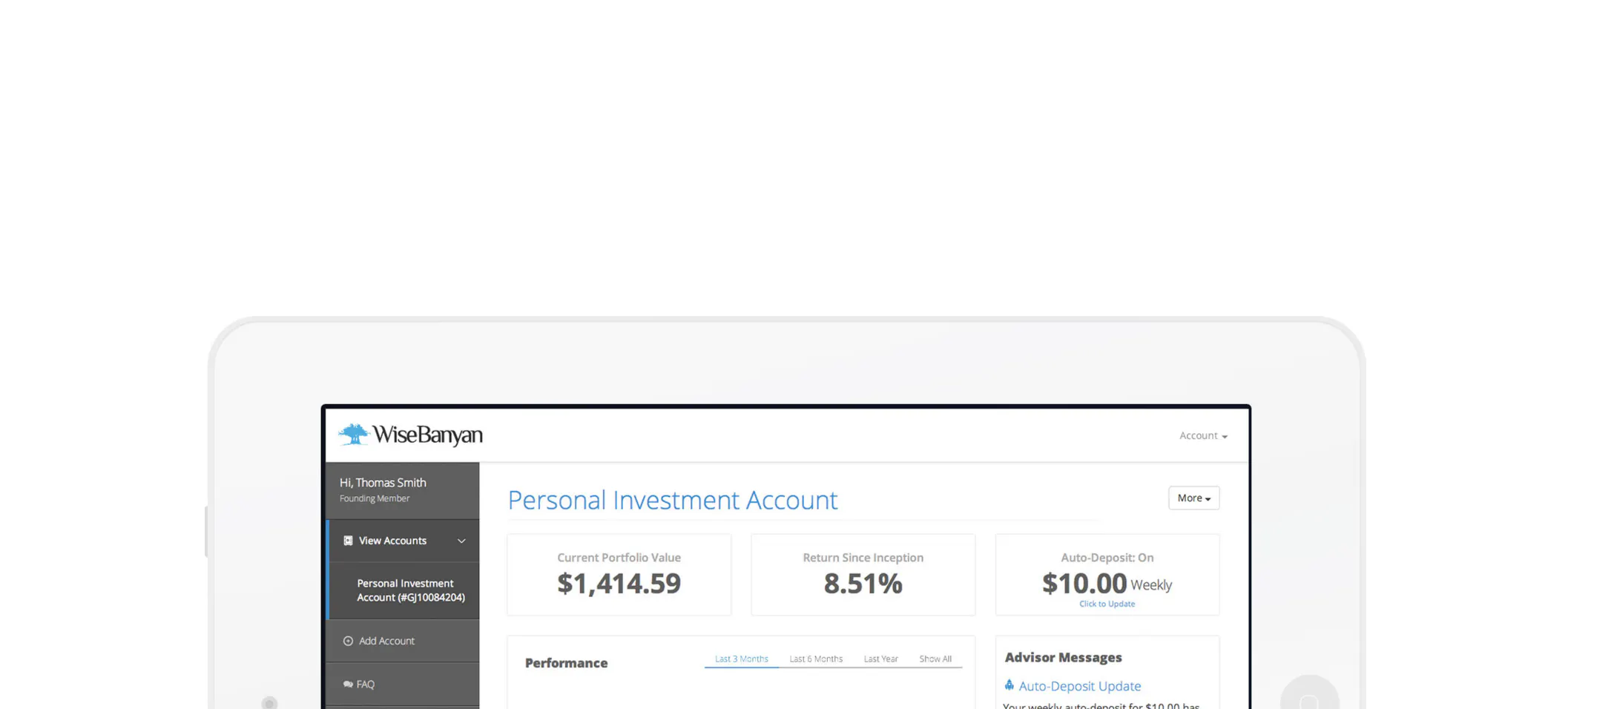This screenshot has width=1614, height=709.
Task: Click the View Accounts sidebar icon
Action: [348, 541]
